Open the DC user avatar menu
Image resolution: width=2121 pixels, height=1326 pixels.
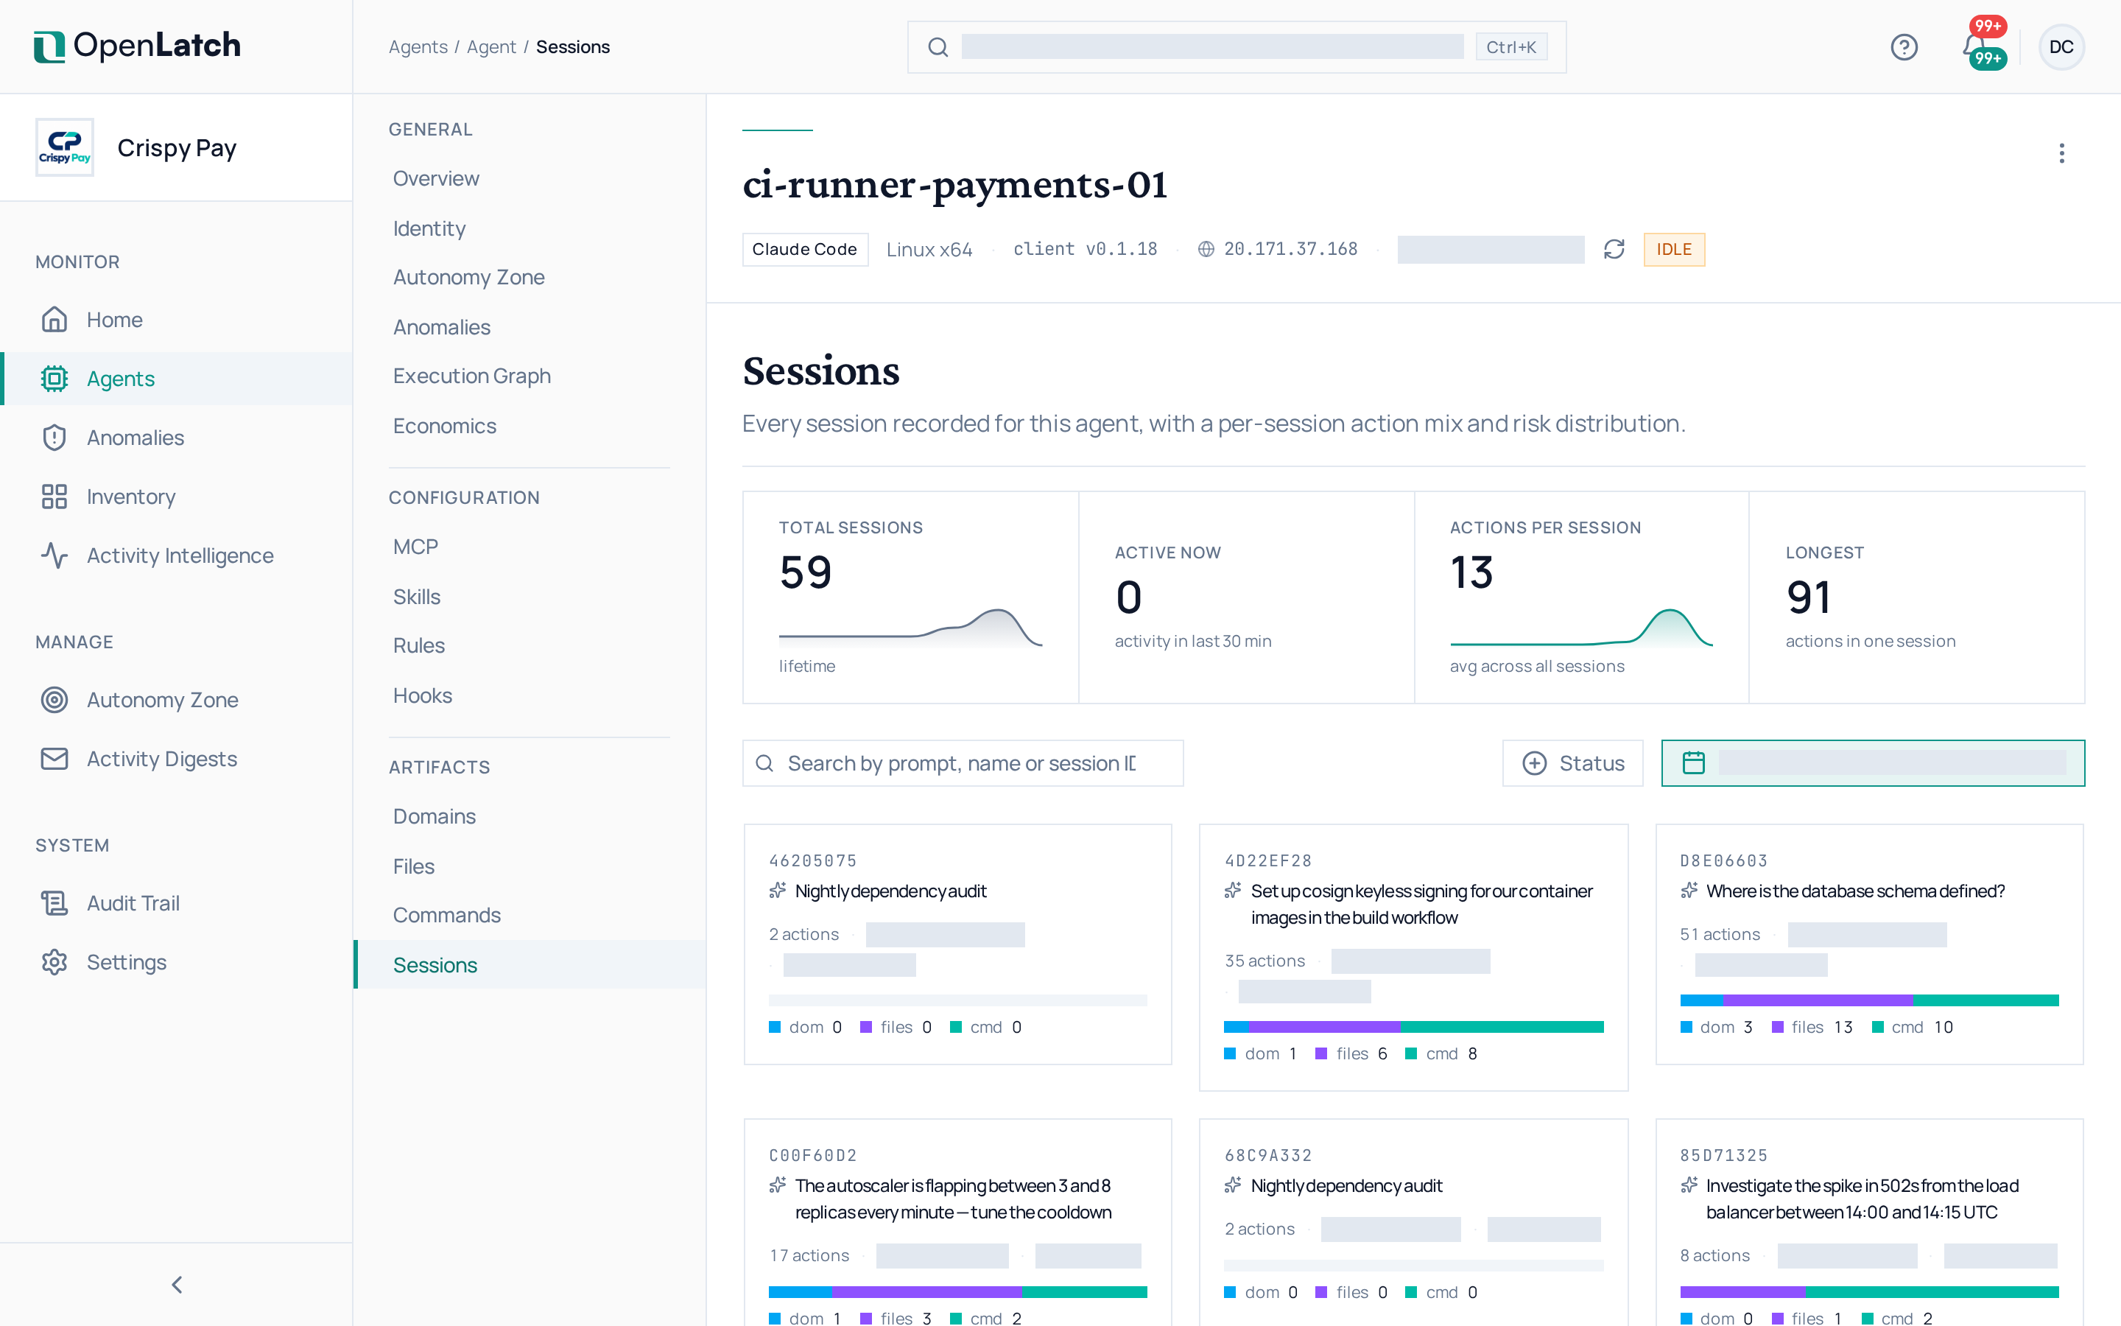2061,46
